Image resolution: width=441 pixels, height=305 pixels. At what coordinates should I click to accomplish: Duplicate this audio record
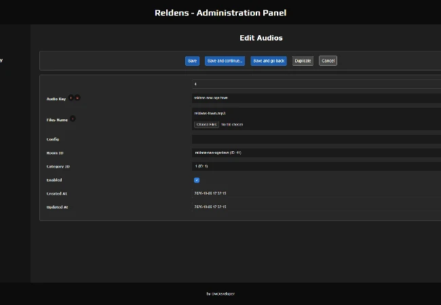coord(303,61)
